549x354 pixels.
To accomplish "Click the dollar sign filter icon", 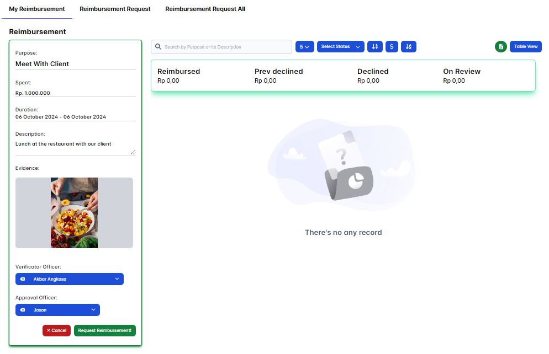I will (x=392, y=47).
